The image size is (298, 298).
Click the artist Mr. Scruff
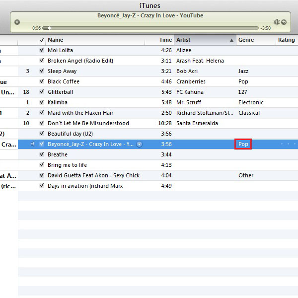point(189,102)
